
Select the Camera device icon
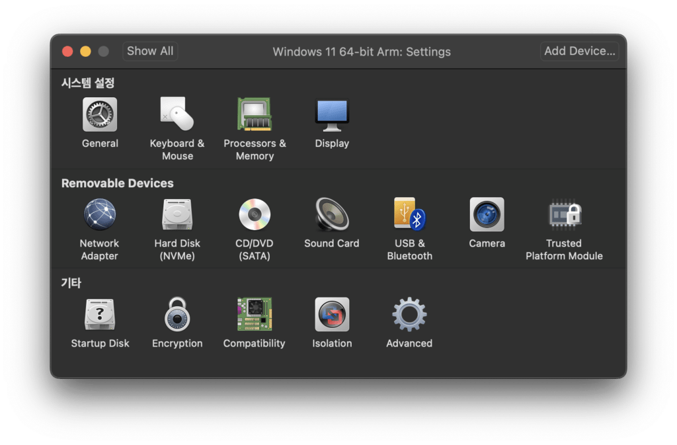[x=487, y=215]
